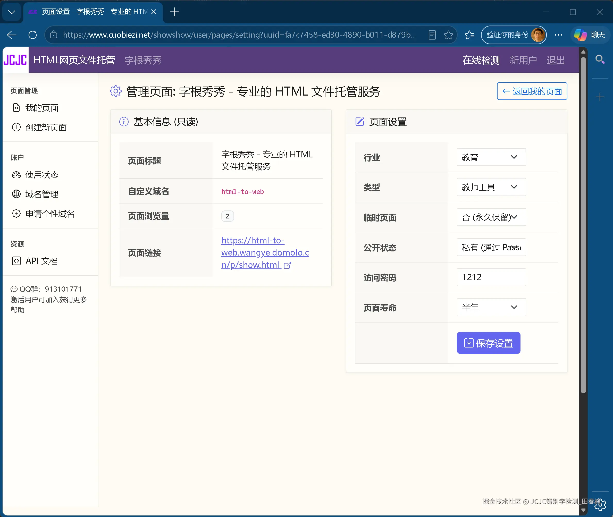This screenshot has width=613, height=517.
Task: Close the 页面设置 browser tab
Action: [154, 12]
